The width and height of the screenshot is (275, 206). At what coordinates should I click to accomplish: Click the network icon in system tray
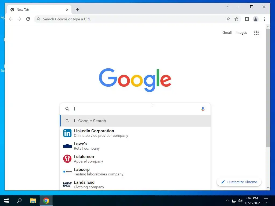click(x=234, y=201)
